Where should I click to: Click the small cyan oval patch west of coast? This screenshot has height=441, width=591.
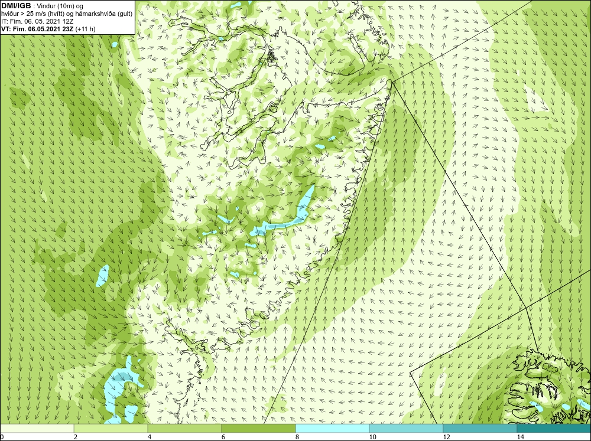[x=102, y=275]
